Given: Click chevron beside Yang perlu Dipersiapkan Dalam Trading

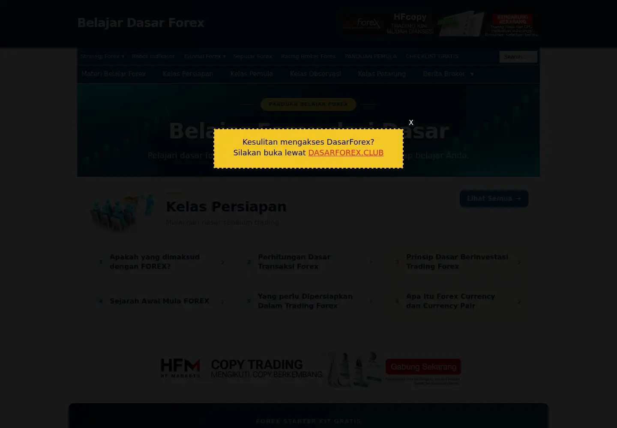Looking at the screenshot, I should pyautogui.click(x=371, y=302).
